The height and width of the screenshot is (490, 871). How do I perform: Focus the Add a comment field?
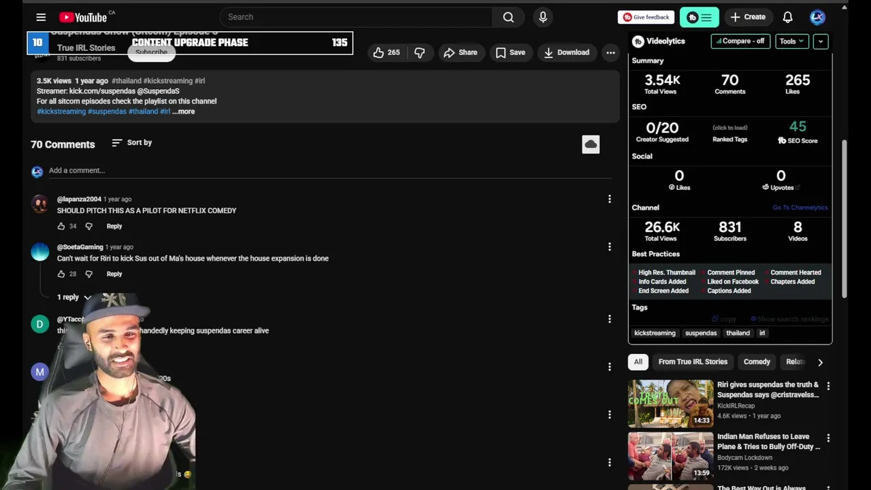(x=330, y=171)
